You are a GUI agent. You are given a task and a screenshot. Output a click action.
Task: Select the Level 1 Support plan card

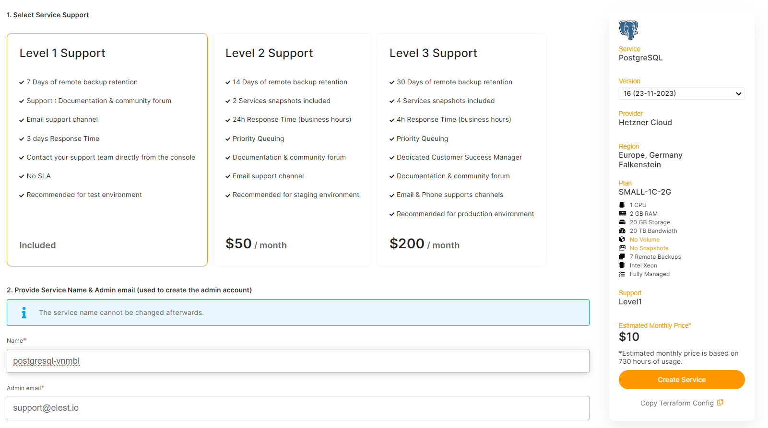(107, 149)
